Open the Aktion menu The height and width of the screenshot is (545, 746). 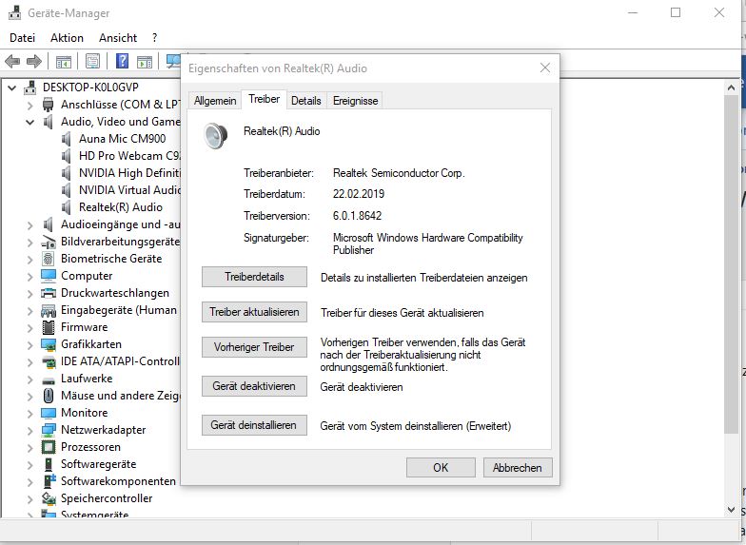pos(67,38)
